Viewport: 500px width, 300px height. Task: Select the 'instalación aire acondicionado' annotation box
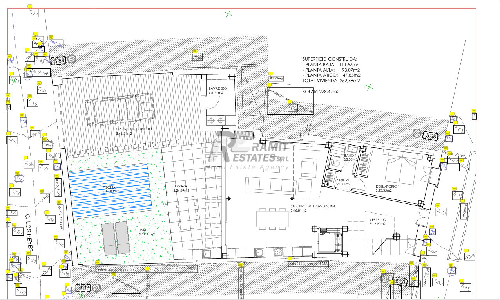point(290,100)
